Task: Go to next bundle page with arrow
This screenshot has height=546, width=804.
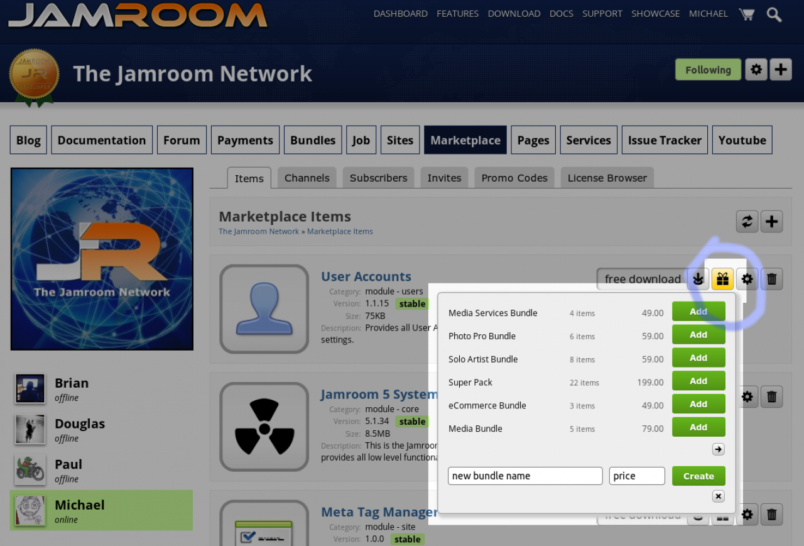Action: tap(719, 449)
